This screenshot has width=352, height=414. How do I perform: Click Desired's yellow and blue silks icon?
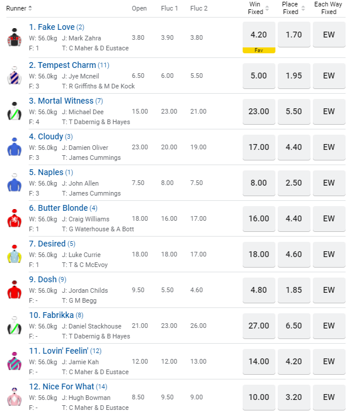(x=14, y=254)
